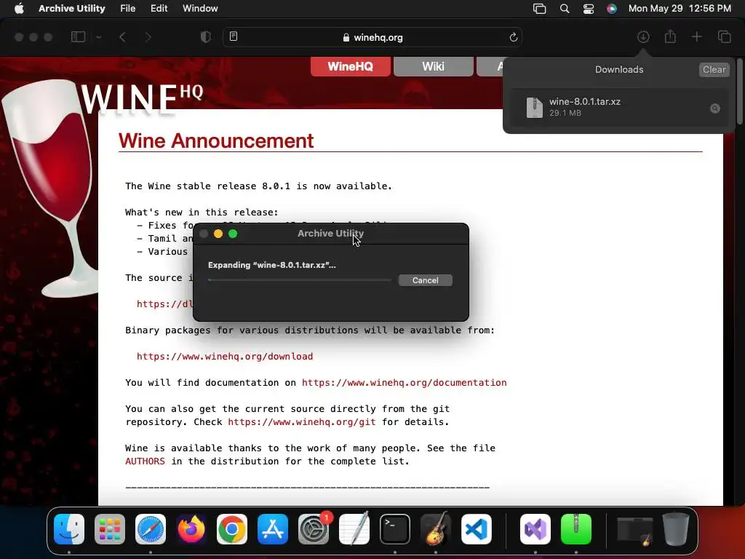Open Finder from the Dock

click(x=69, y=529)
